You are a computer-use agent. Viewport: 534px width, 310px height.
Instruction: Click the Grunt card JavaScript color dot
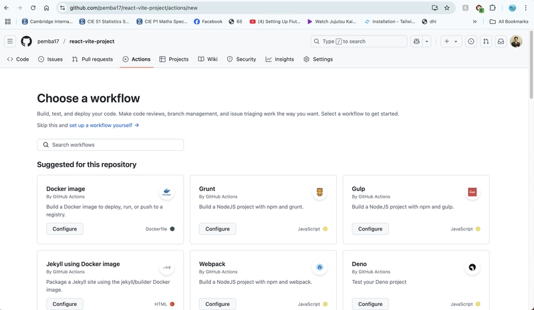pyautogui.click(x=325, y=229)
